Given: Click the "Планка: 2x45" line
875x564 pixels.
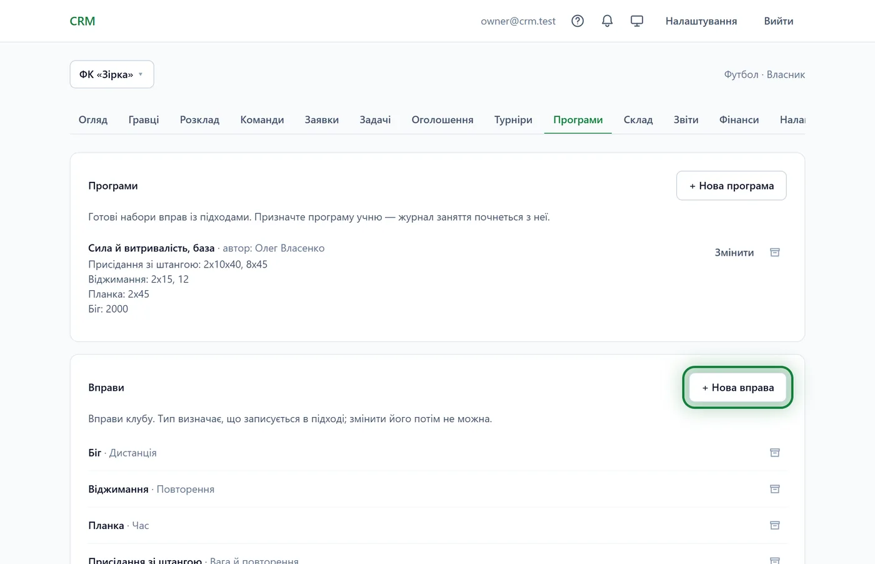Looking at the screenshot, I should (x=119, y=294).
